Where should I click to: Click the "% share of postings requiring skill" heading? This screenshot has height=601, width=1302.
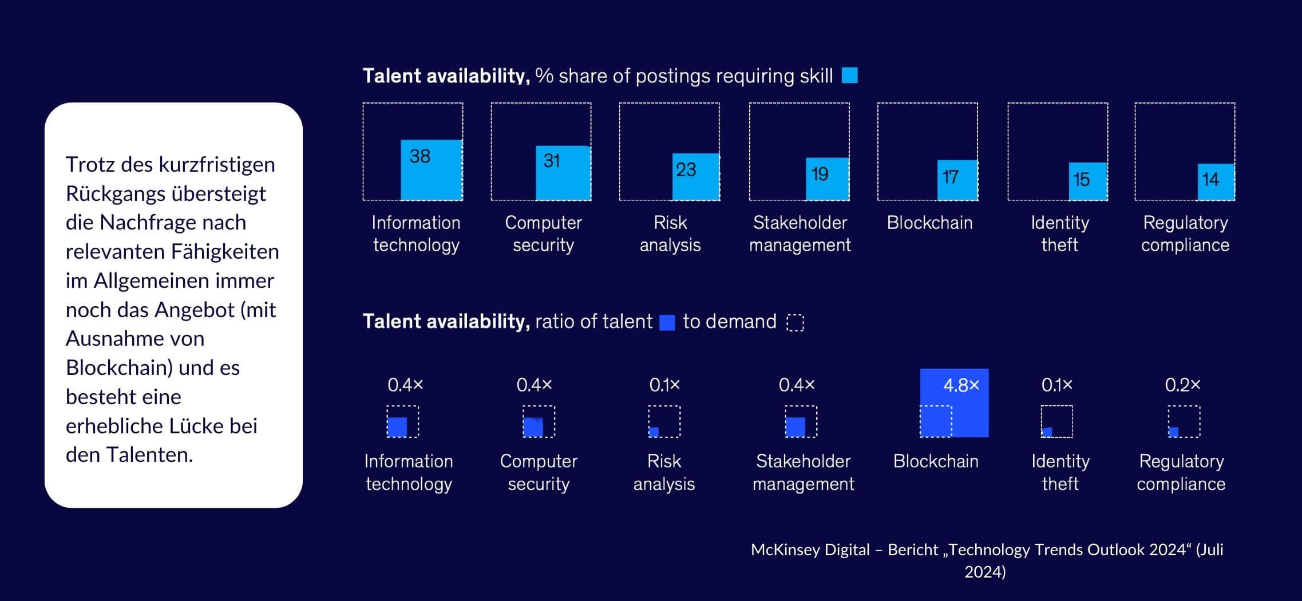point(684,76)
